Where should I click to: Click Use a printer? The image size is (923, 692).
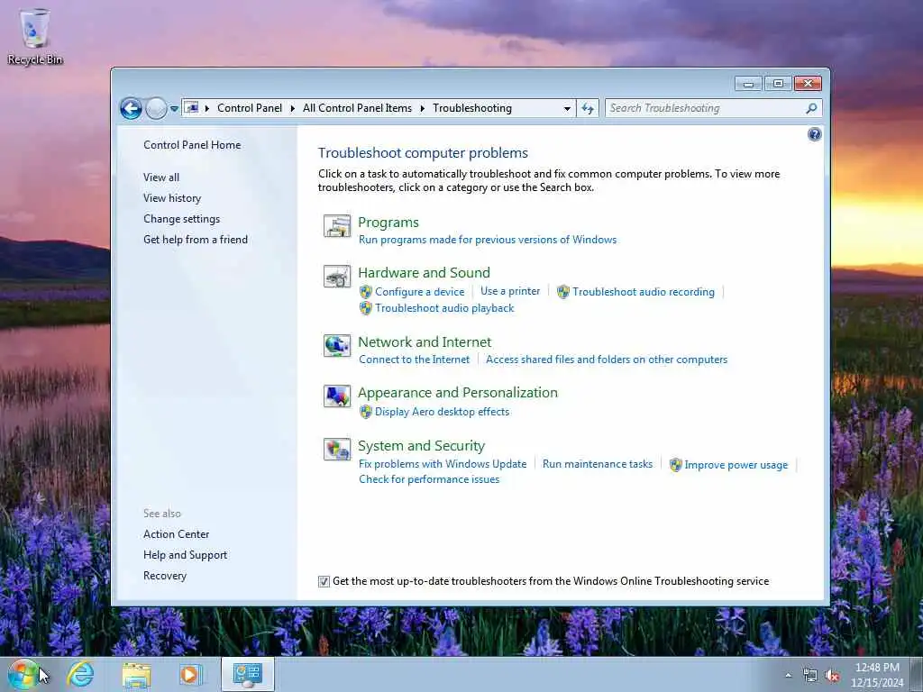point(510,291)
